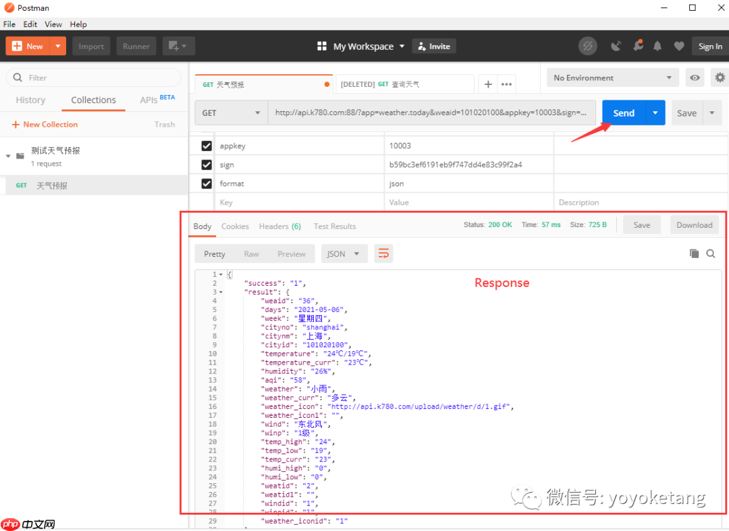
Task: Click the sync status icon in header
Action: point(588,46)
